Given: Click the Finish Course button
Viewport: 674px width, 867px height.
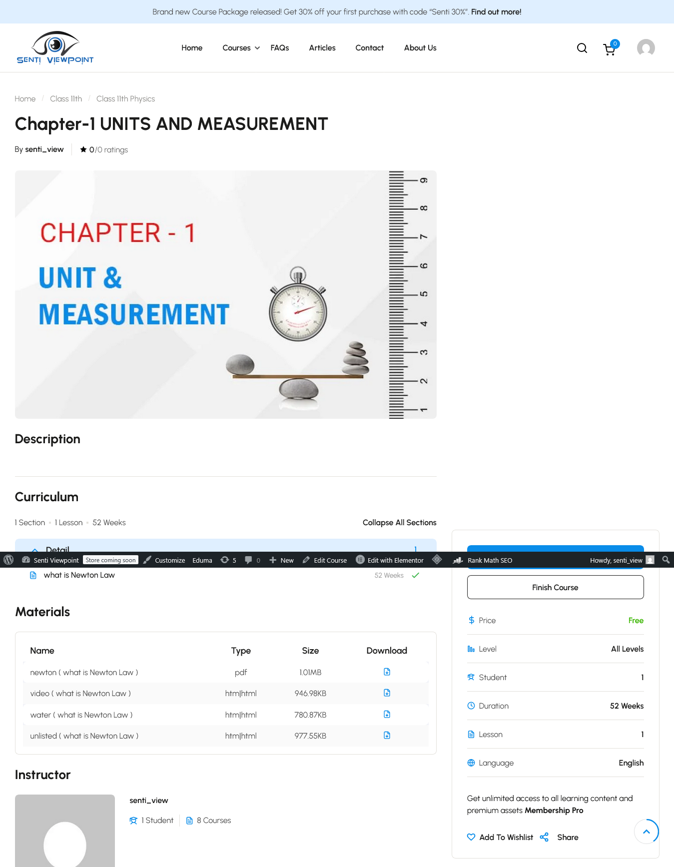Looking at the screenshot, I should [x=556, y=587].
